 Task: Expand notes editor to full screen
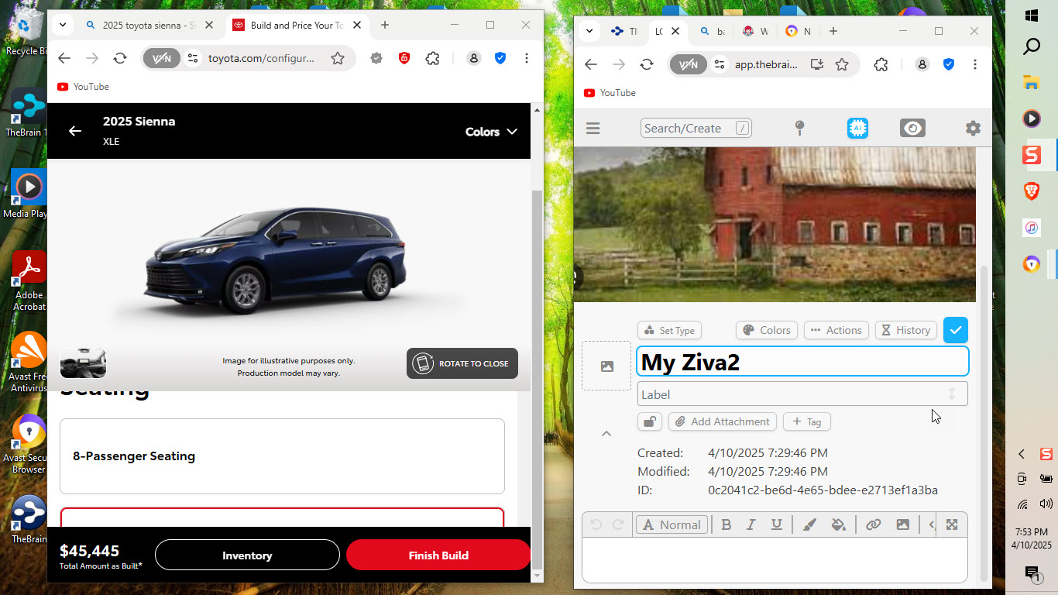(952, 524)
